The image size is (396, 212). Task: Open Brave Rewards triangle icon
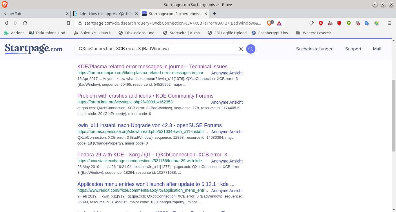tap(279, 23)
